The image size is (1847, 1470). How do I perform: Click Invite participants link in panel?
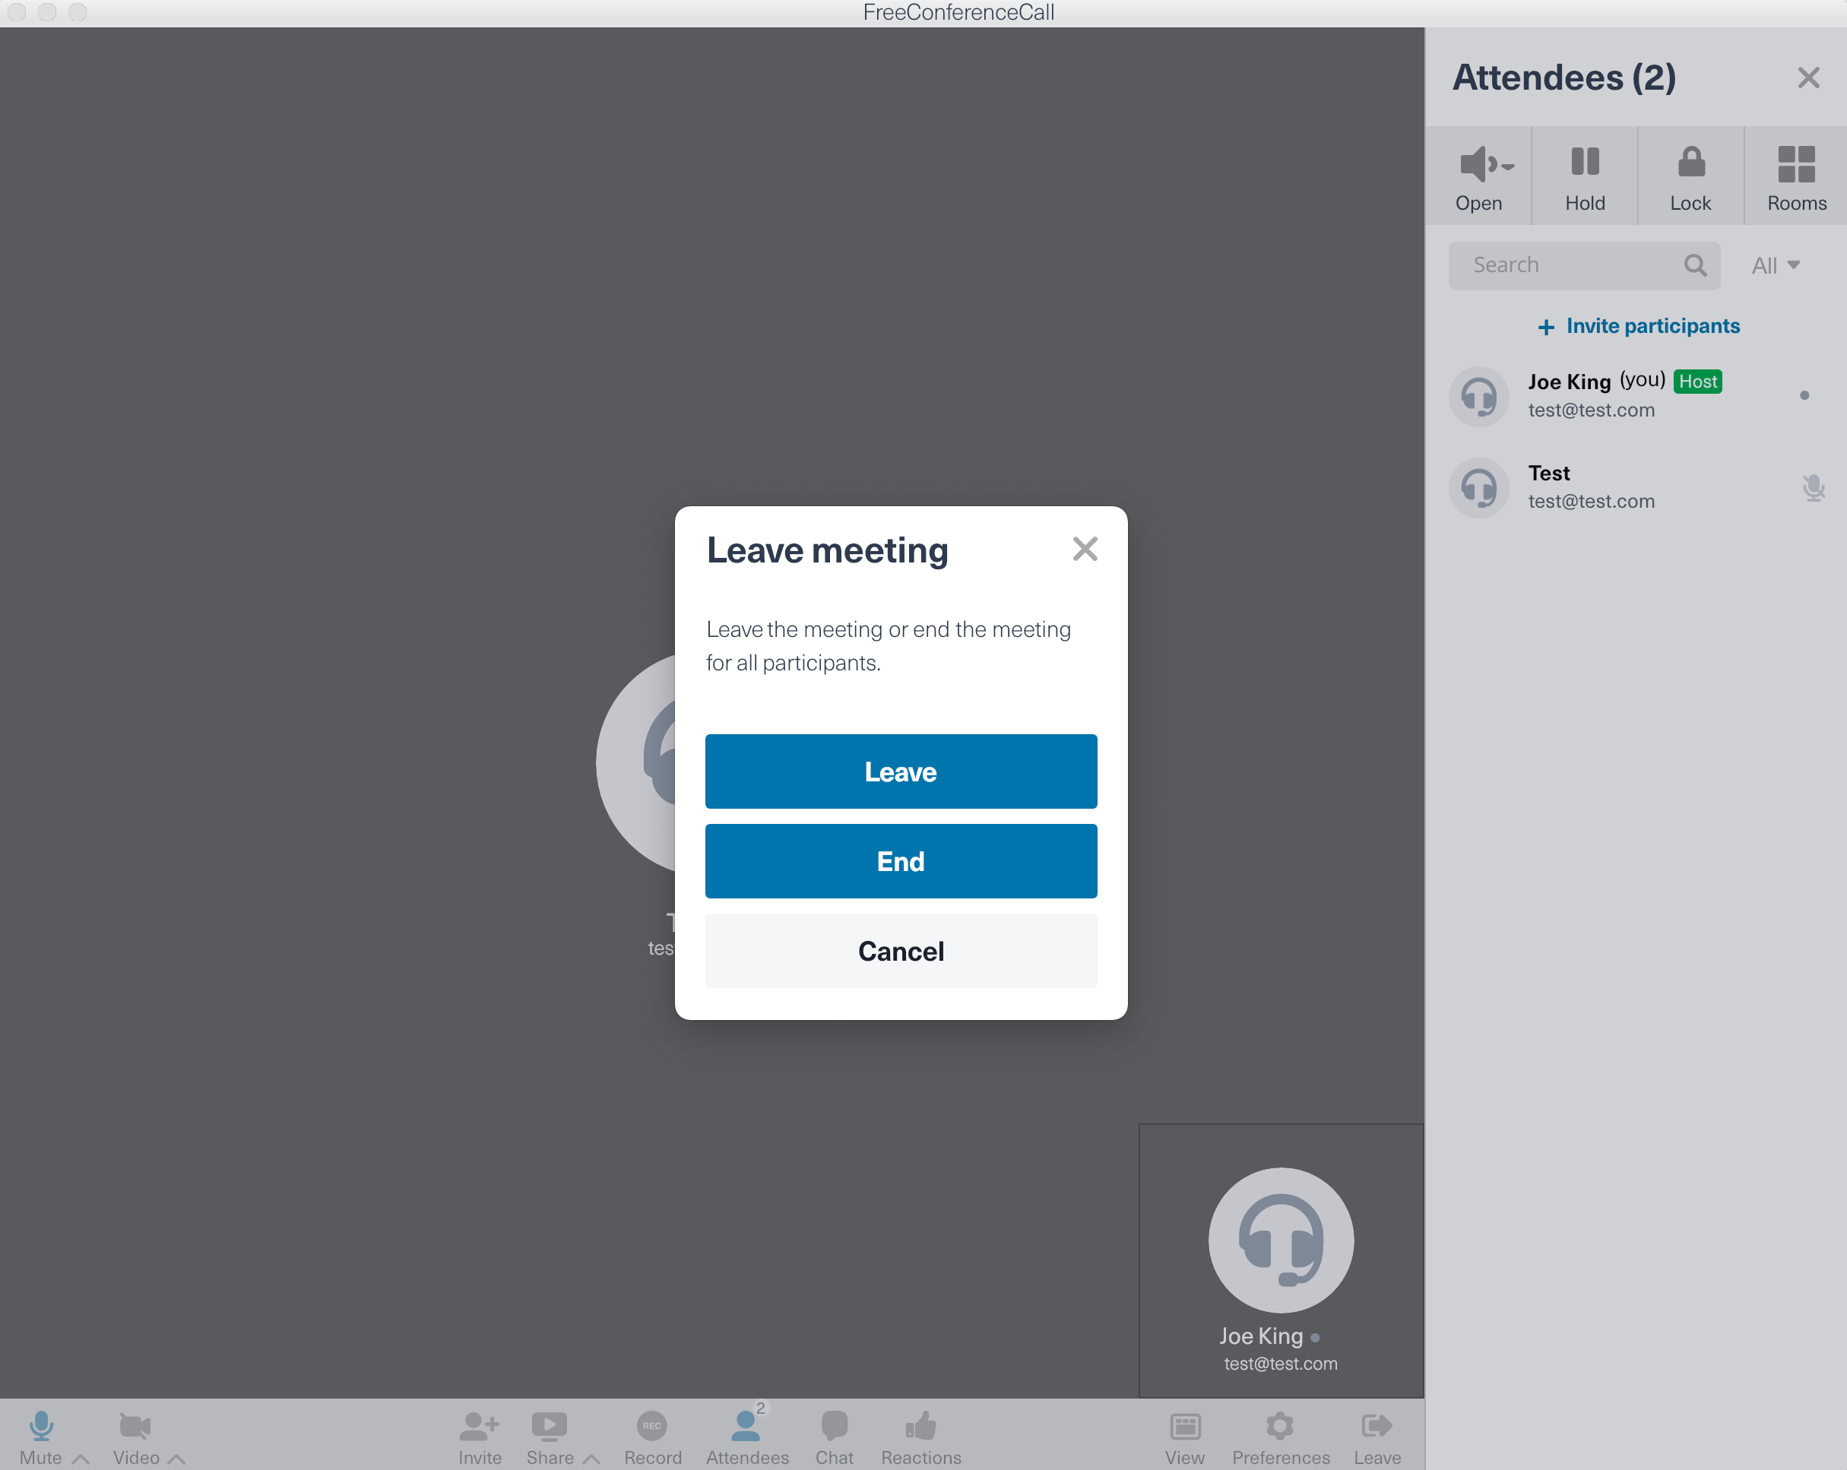pyautogui.click(x=1637, y=324)
